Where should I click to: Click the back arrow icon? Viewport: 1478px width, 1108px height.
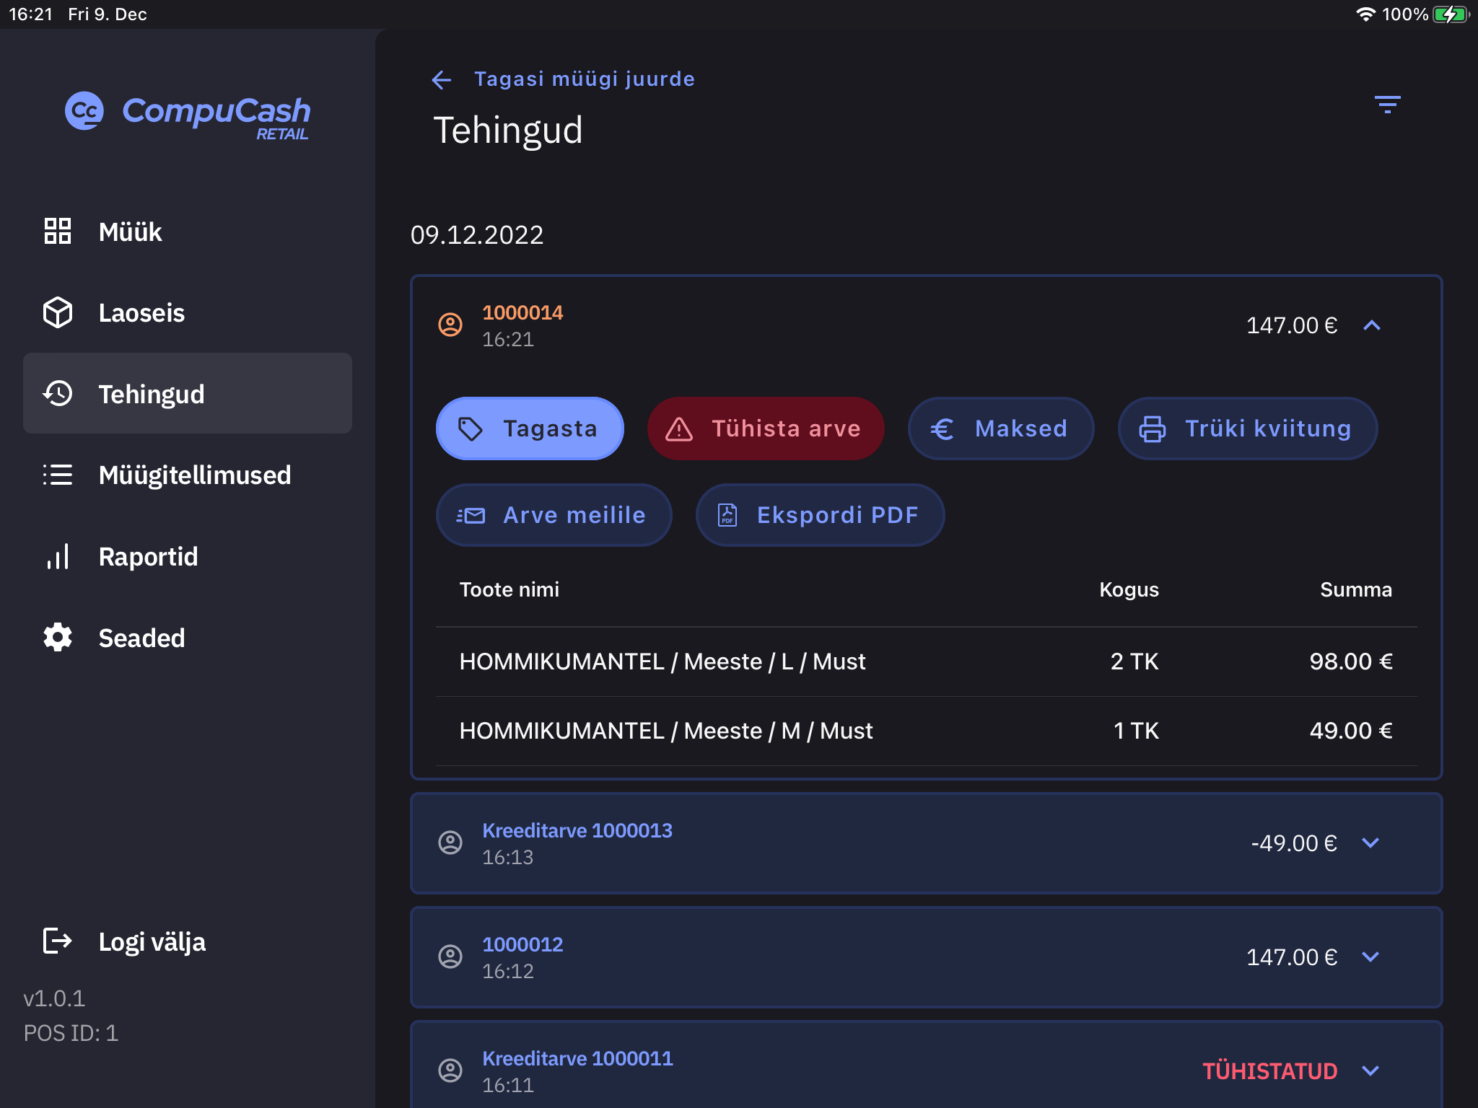(x=442, y=79)
